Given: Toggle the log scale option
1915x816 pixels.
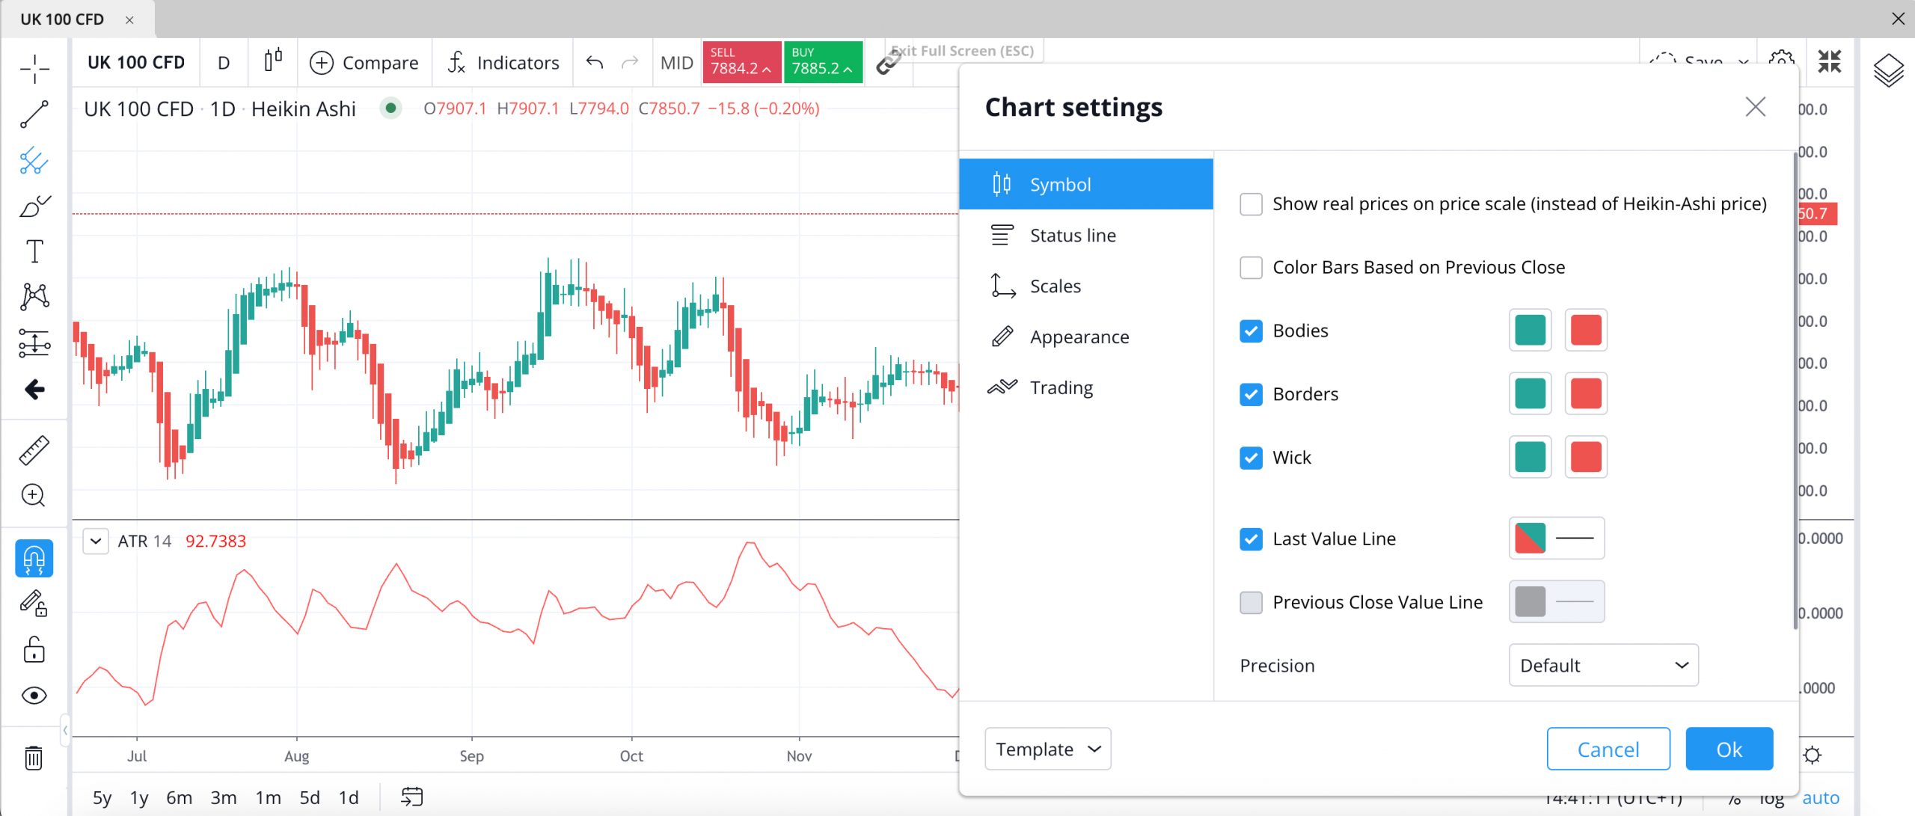Looking at the screenshot, I should pyautogui.click(x=1771, y=797).
